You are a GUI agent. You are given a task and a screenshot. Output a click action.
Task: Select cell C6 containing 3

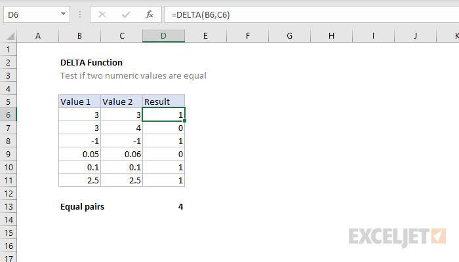(x=122, y=115)
